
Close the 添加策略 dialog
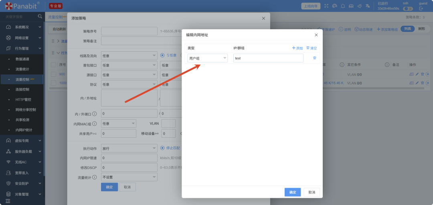(263, 18)
